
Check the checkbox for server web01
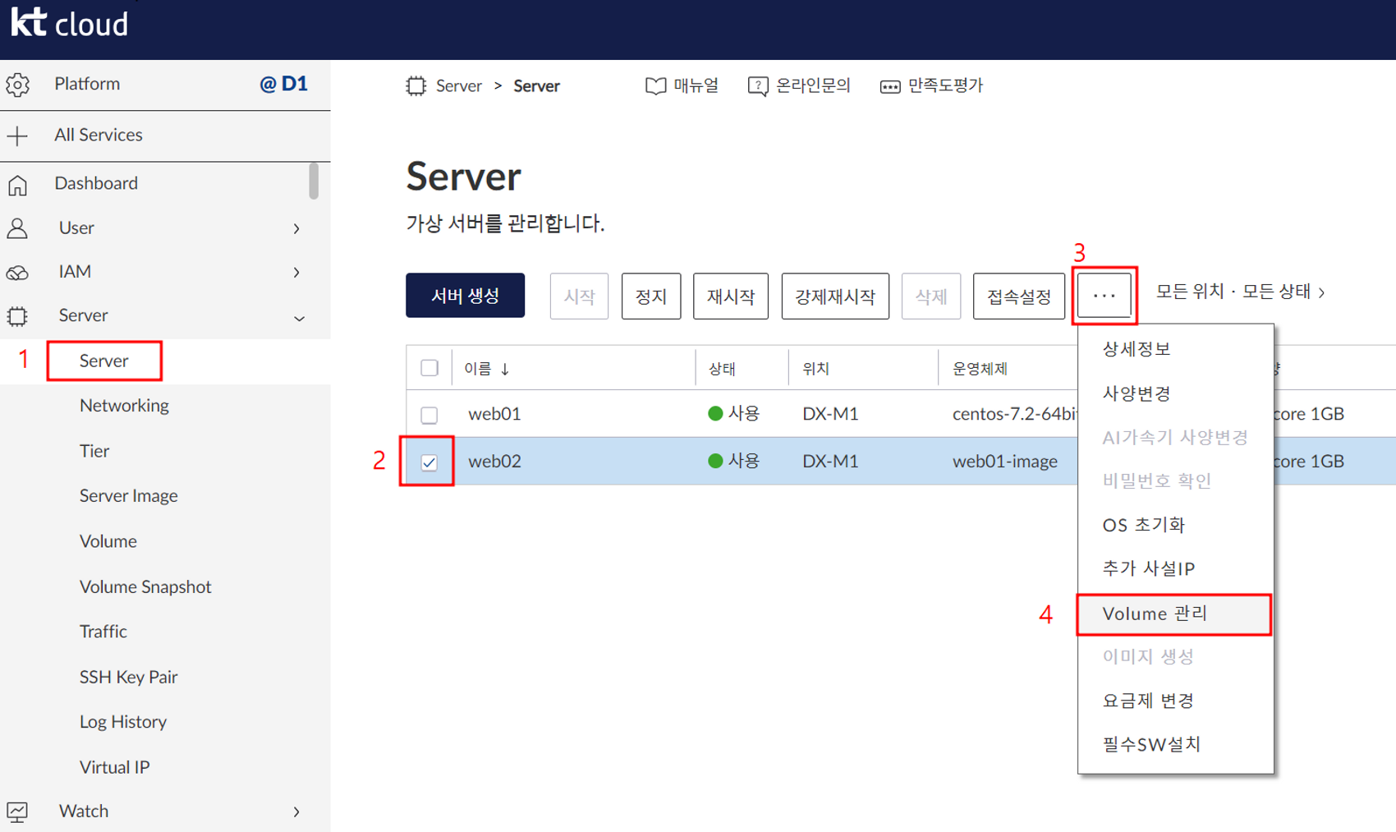click(x=429, y=415)
